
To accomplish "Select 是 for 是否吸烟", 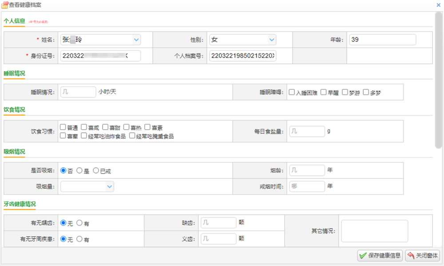I will point(79,171).
